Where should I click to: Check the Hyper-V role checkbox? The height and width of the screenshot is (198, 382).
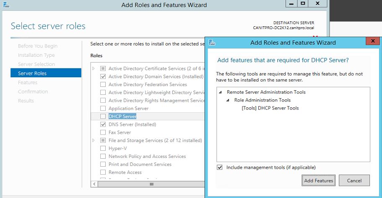coord(103,148)
